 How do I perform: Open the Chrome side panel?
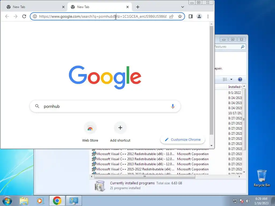coord(191,16)
